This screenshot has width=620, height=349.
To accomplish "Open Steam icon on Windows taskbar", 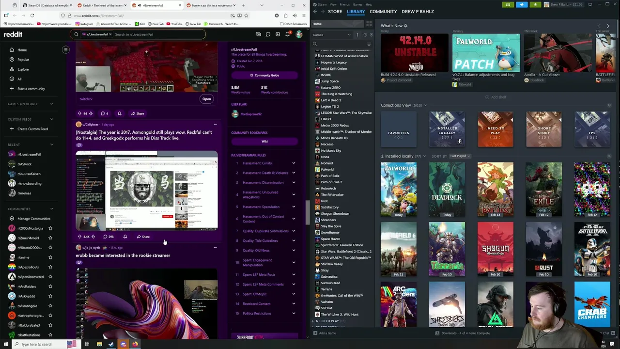I will pos(111,344).
